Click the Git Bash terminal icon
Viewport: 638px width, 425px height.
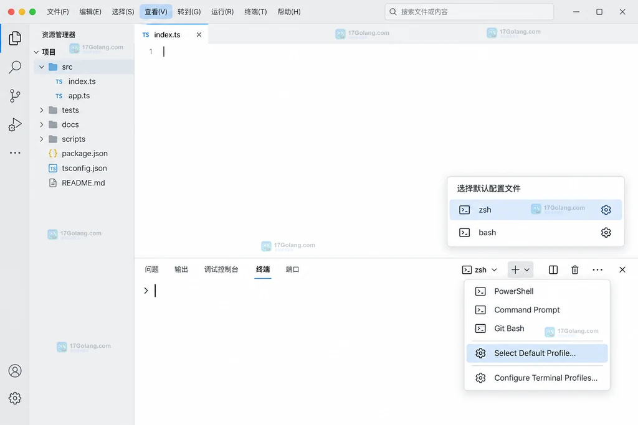[x=480, y=329]
